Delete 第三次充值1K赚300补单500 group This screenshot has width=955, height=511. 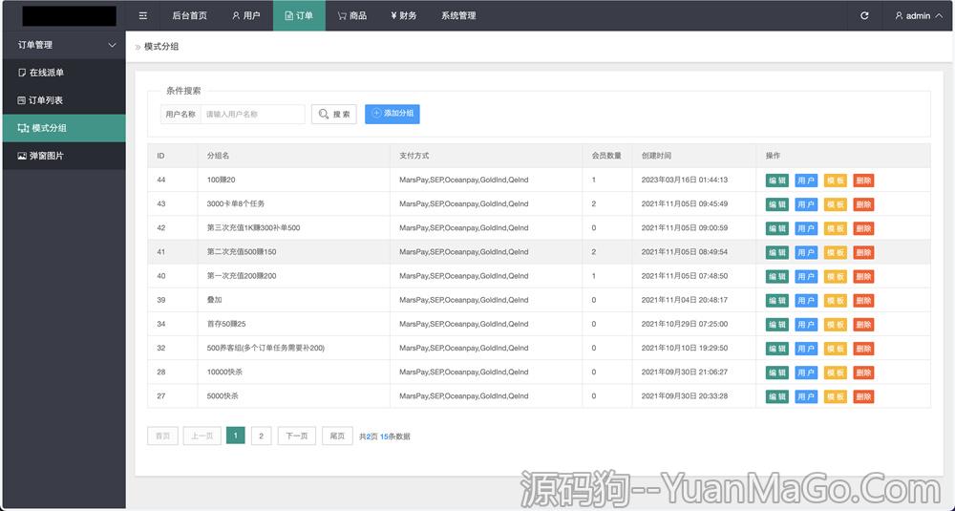(863, 228)
